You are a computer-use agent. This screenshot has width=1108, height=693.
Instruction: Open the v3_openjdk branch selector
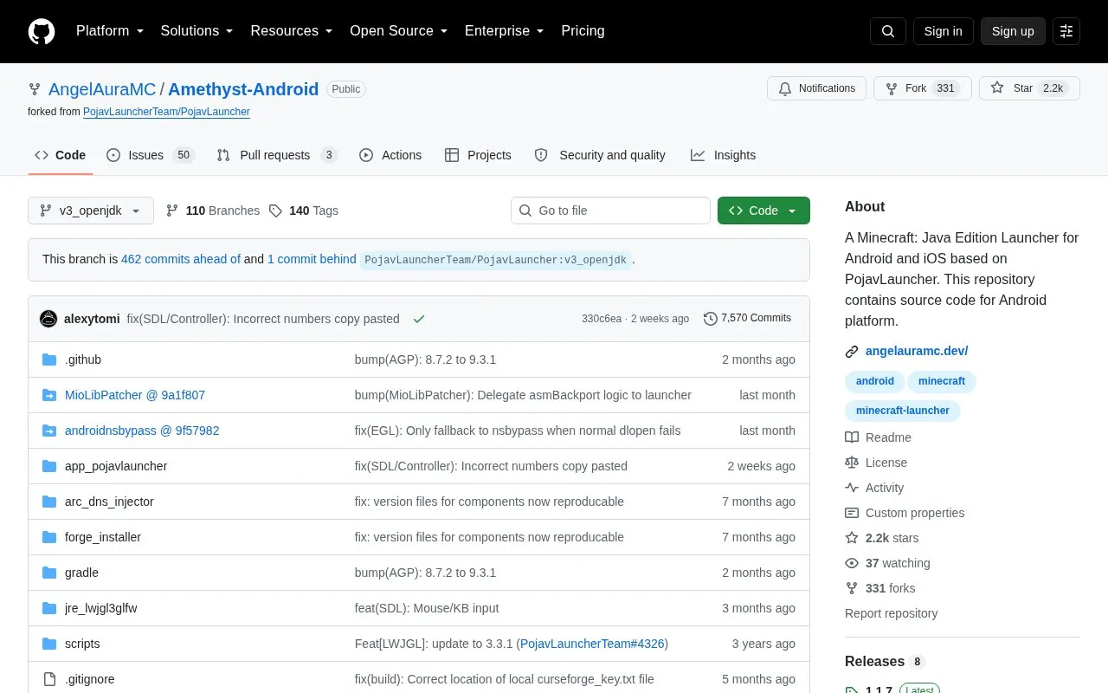pyautogui.click(x=91, y=210)
